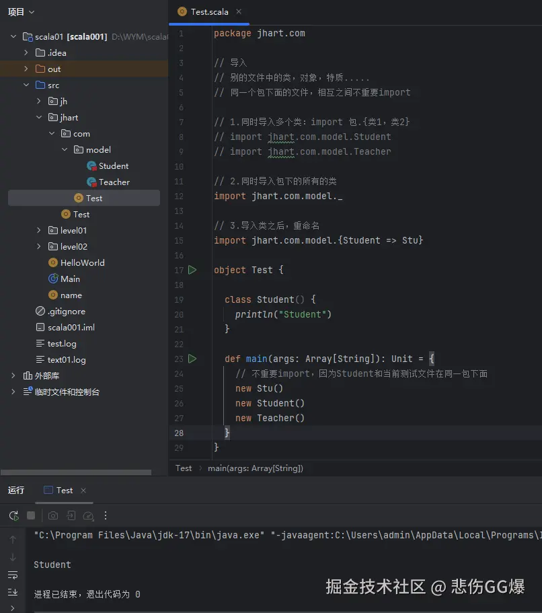The image size is (542, 613).
Task: Close the Test.scala editor tab
Action: click(x=239, y=11)
